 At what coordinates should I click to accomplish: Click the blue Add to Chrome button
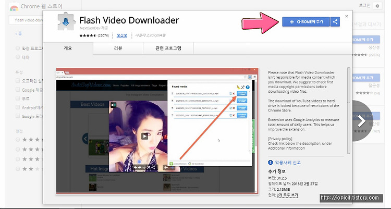[x=306, y=22]
